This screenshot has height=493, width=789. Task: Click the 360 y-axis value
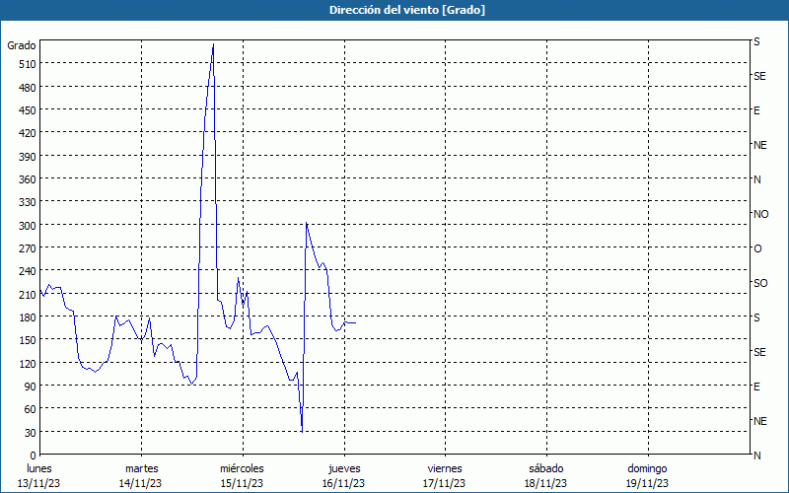pyautogui.click(x=28, y=179)
